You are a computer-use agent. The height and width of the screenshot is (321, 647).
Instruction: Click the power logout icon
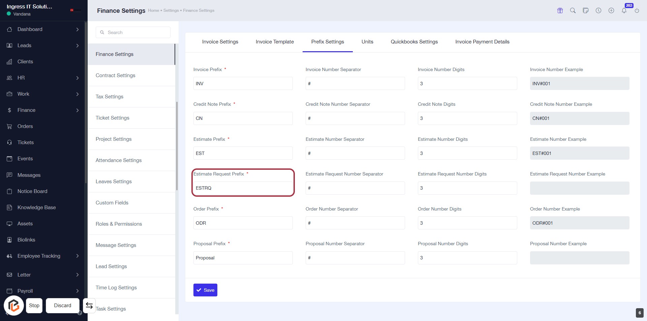[637, 10]
